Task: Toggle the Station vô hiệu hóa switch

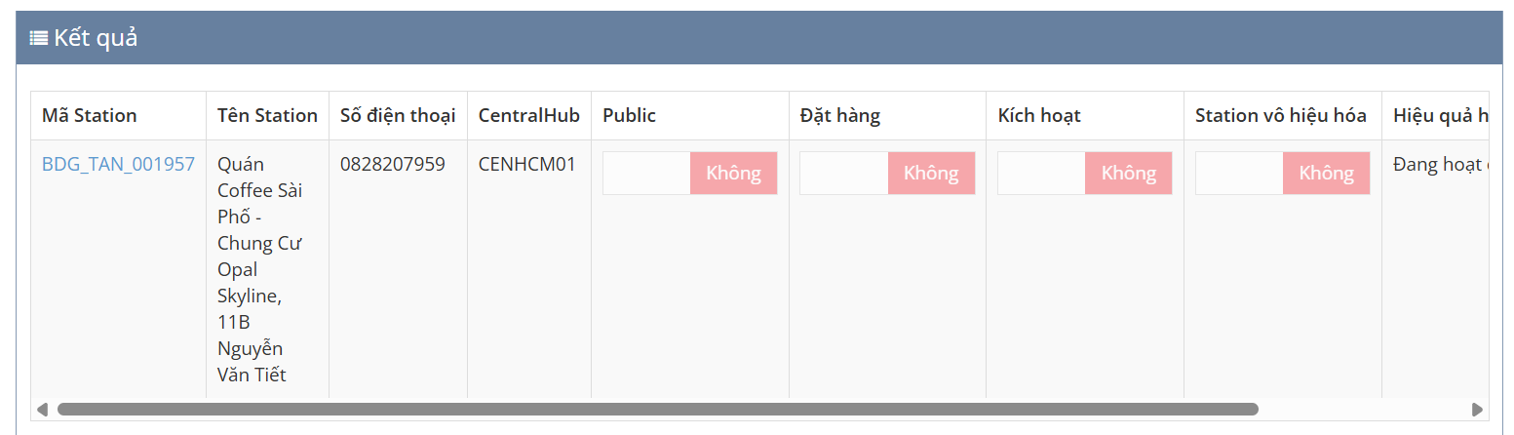Action: point(1282,173)
